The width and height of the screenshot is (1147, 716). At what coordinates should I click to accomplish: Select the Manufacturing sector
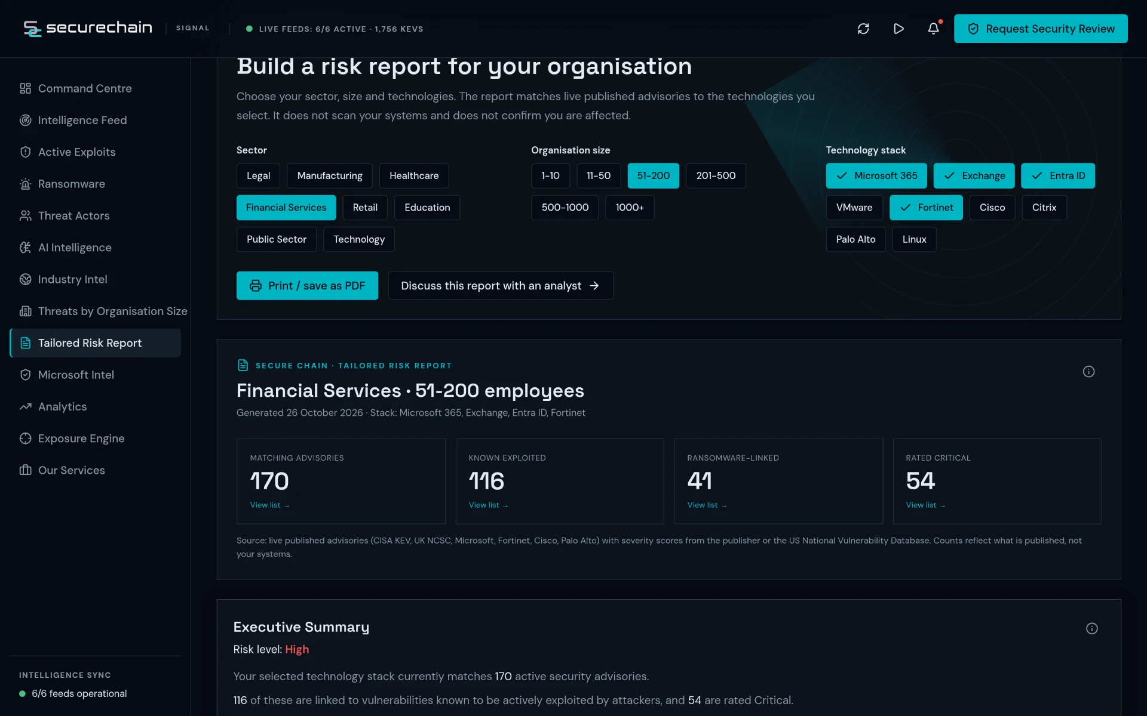(x=330, y=175)
